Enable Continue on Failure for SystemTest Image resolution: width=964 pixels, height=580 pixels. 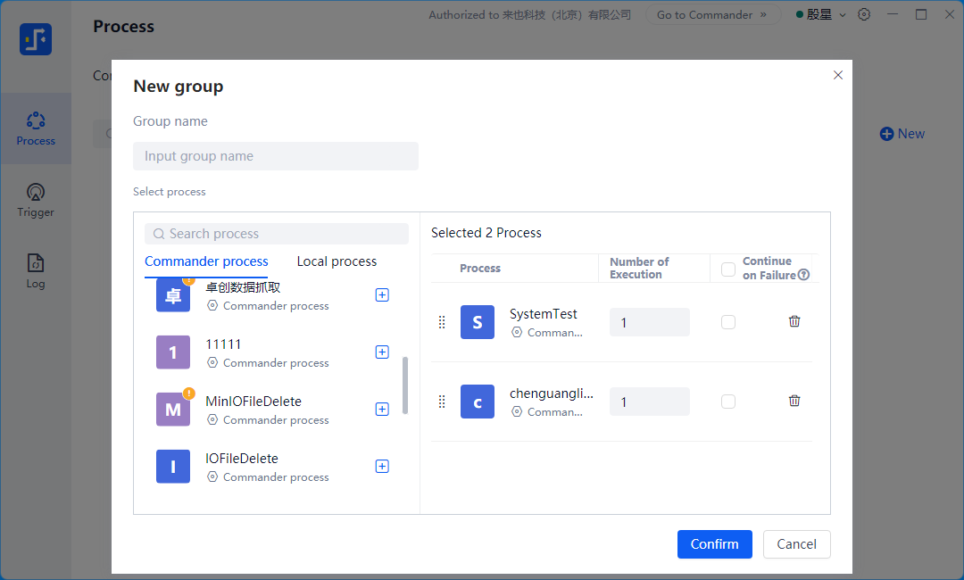tap(728, 322)
